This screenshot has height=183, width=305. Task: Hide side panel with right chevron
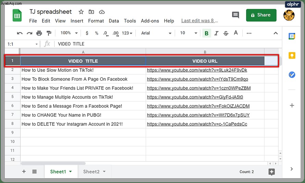(x=292, y=169)
